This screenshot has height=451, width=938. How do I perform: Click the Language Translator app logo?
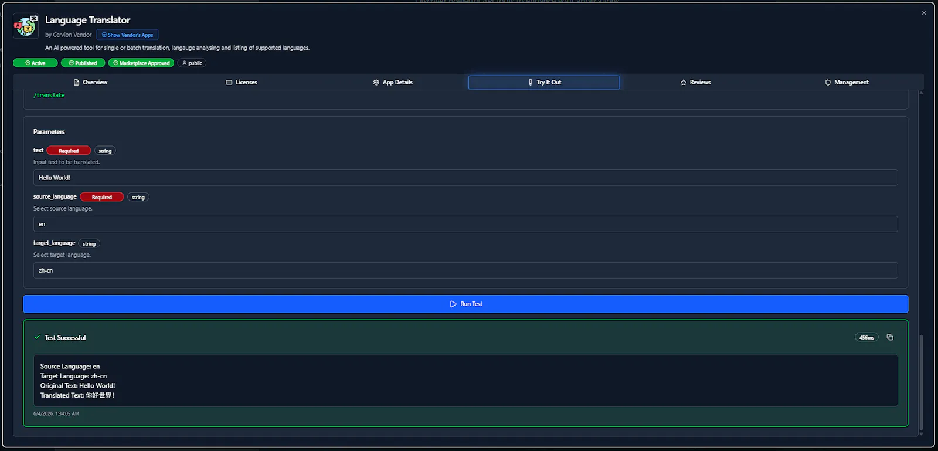[x=26, y=26]
